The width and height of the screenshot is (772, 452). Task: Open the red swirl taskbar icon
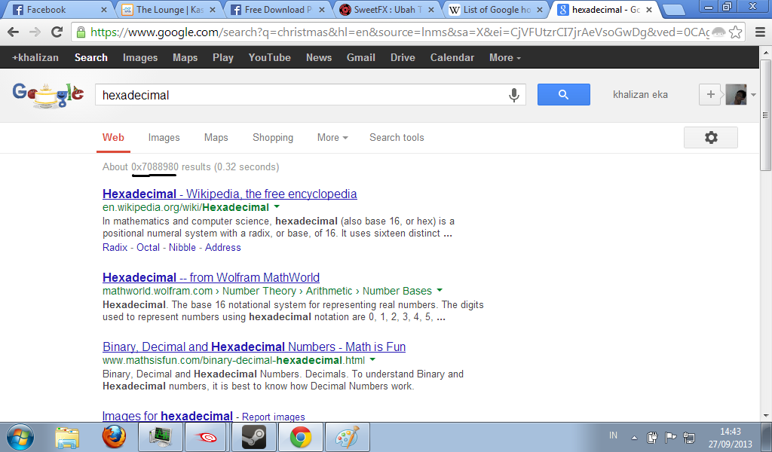tap(207, 437)
